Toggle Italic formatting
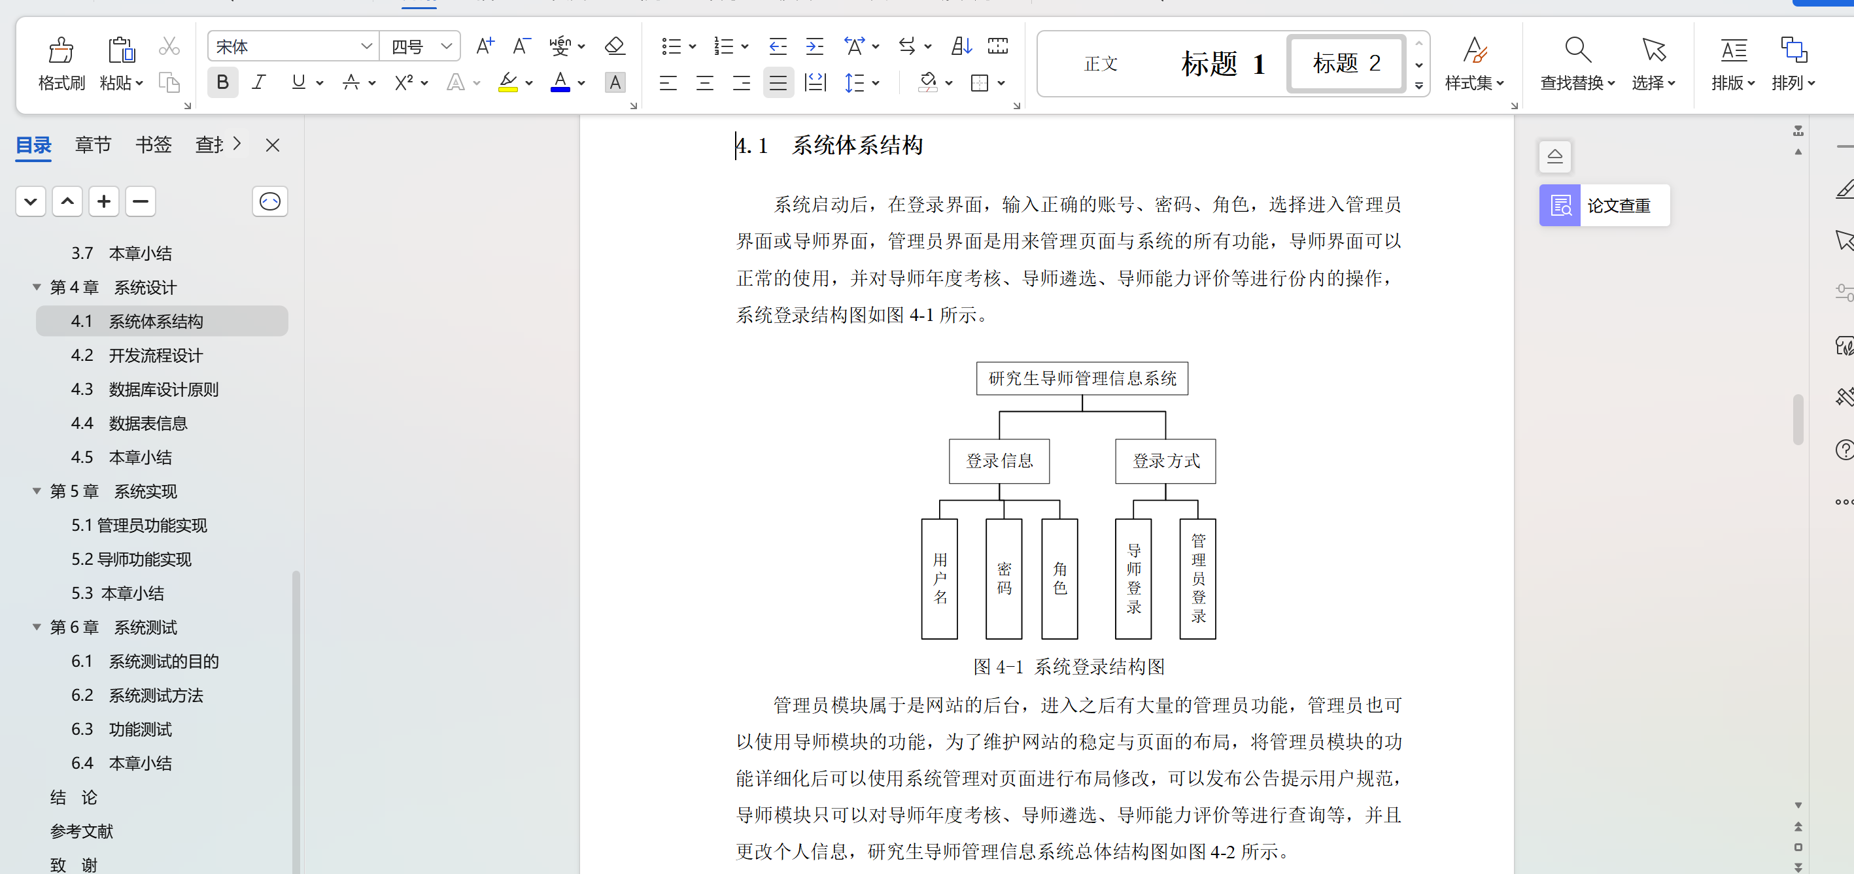The height and width of the screenshot is (874, 1854). tap(259, 83)
